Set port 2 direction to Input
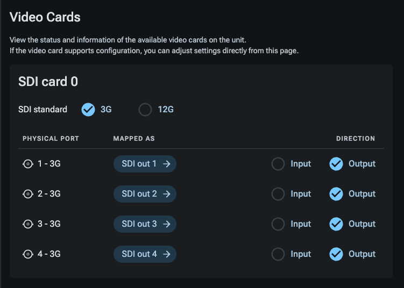The width and height of the screenshot is (404, 288). click(x=278, y=194)
